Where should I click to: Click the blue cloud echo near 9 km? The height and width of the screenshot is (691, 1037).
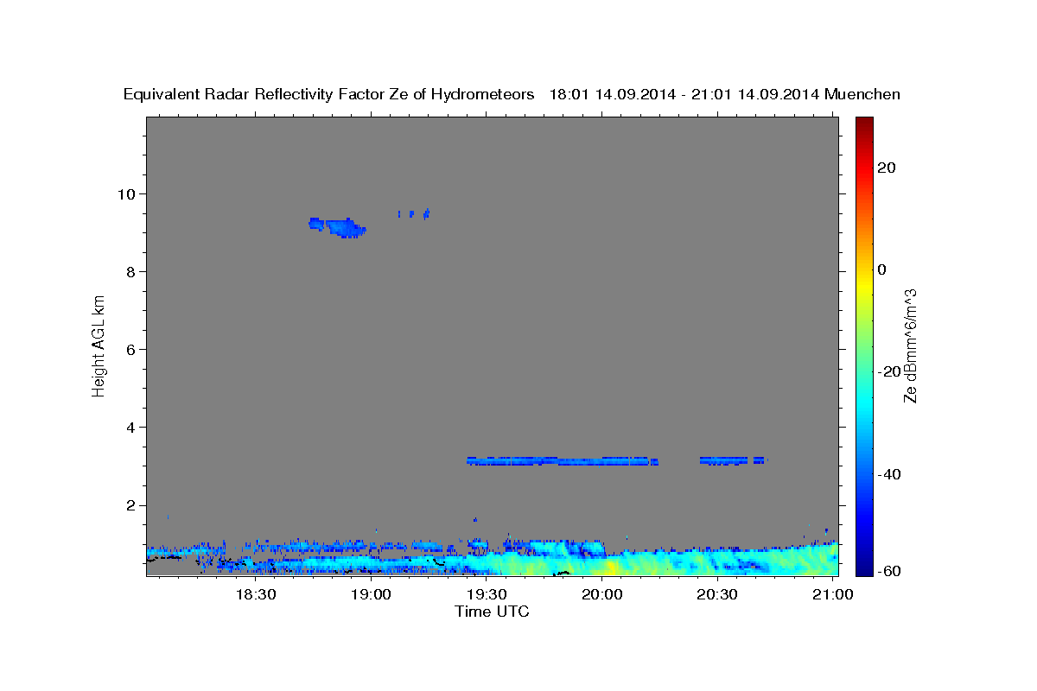(x=339, y=227)
